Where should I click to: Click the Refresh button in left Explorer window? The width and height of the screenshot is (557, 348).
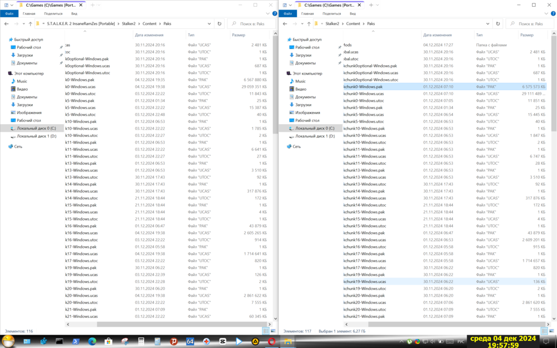coord(219,24)
